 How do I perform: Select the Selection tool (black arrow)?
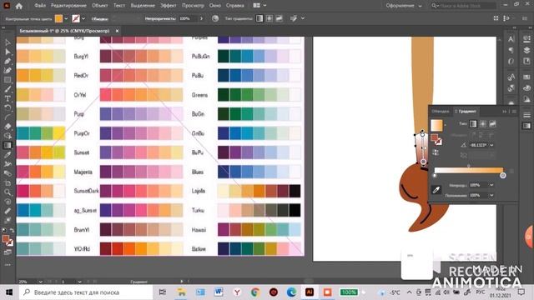(8, 42)
